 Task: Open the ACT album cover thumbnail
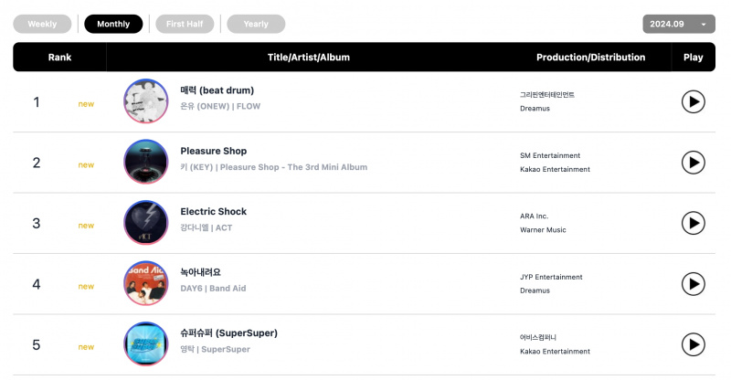pyautogui.click(x=146, y=222)
